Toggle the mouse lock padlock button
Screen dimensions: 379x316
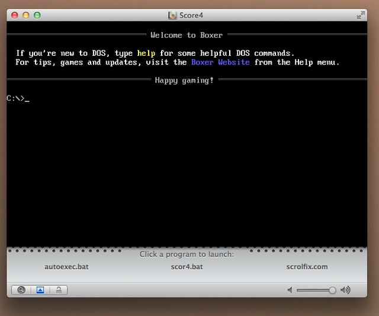point(59,290)
